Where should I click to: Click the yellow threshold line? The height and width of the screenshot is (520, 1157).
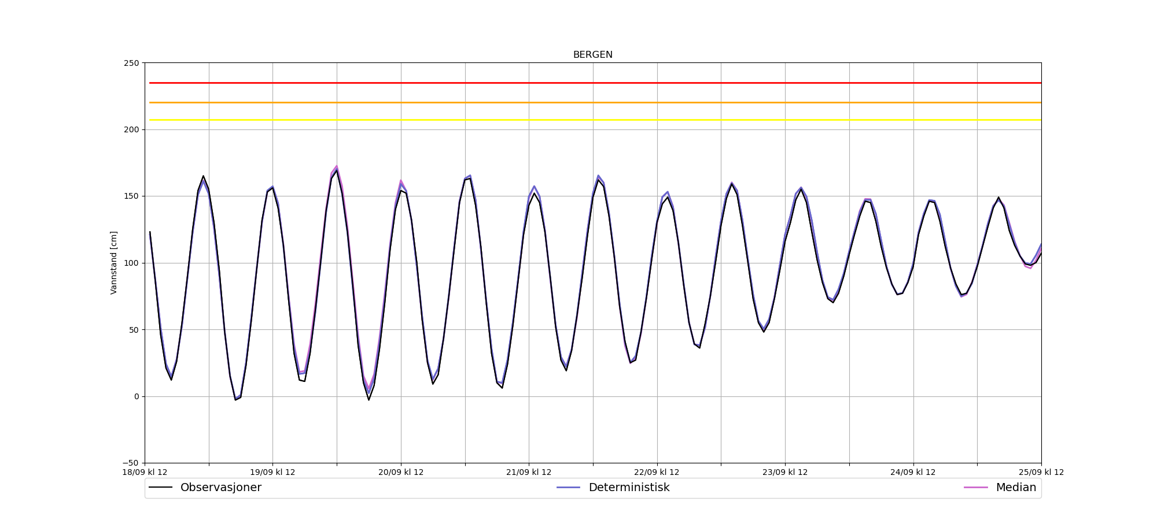595,120
